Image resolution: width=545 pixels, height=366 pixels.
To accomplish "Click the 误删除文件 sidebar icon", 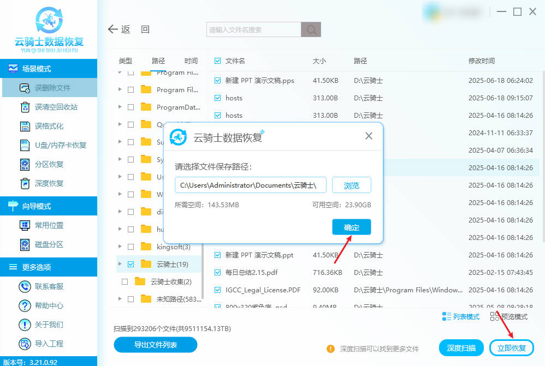I will coord(25,88).
